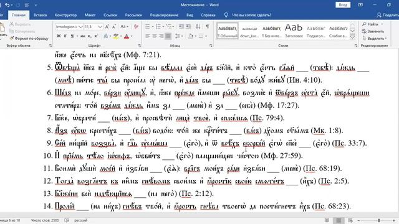Screen dimensions: 399x224
Task: Customize the Quick Access Toolbar
Action: tap(36, 5)
